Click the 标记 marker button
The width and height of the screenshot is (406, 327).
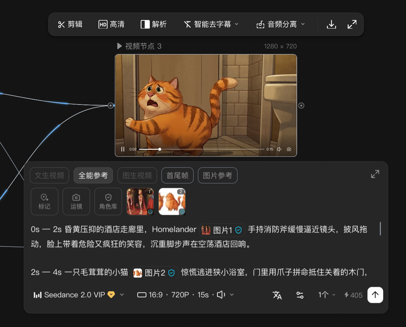[x=45, y=201]
